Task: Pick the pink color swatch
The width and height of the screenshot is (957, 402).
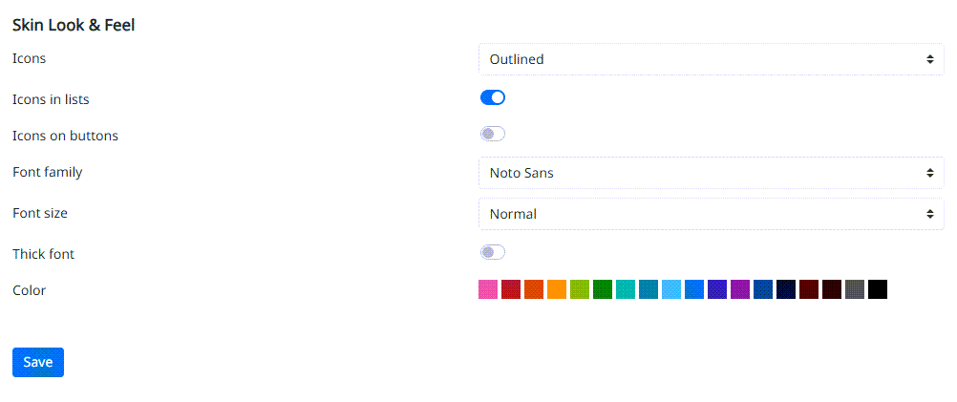Action: pos(488,289)
